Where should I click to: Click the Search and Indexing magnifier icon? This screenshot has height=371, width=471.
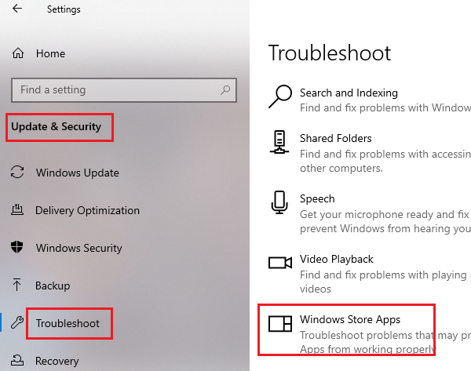(x=279, y=96)
